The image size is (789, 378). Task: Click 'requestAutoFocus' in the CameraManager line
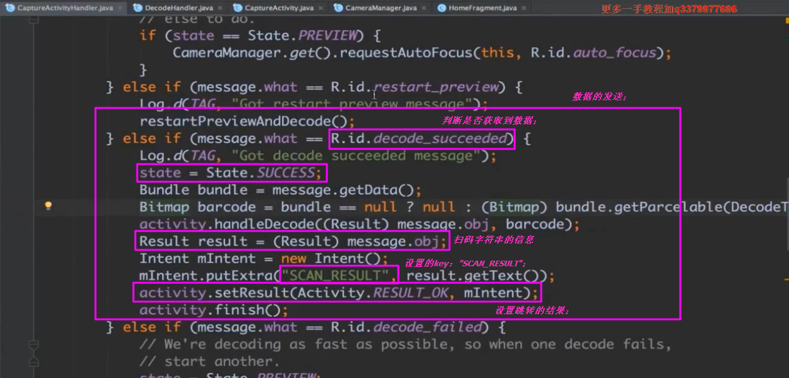(x=405, y=52)
